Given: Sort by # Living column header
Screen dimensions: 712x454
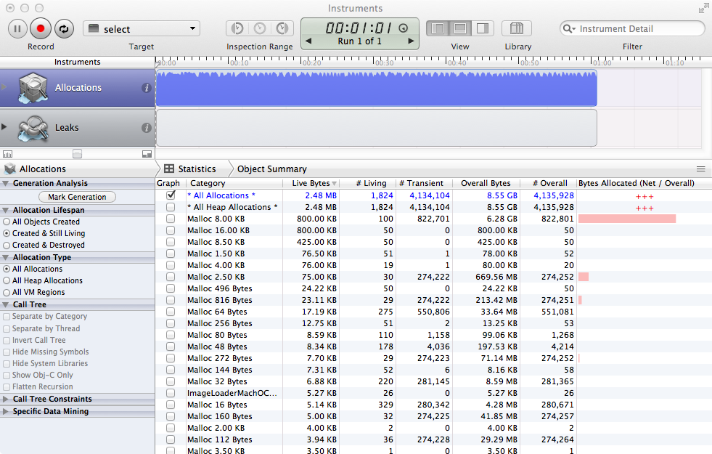Looking at the screenshot, I should pyautogui.click(x=368, y=183).
